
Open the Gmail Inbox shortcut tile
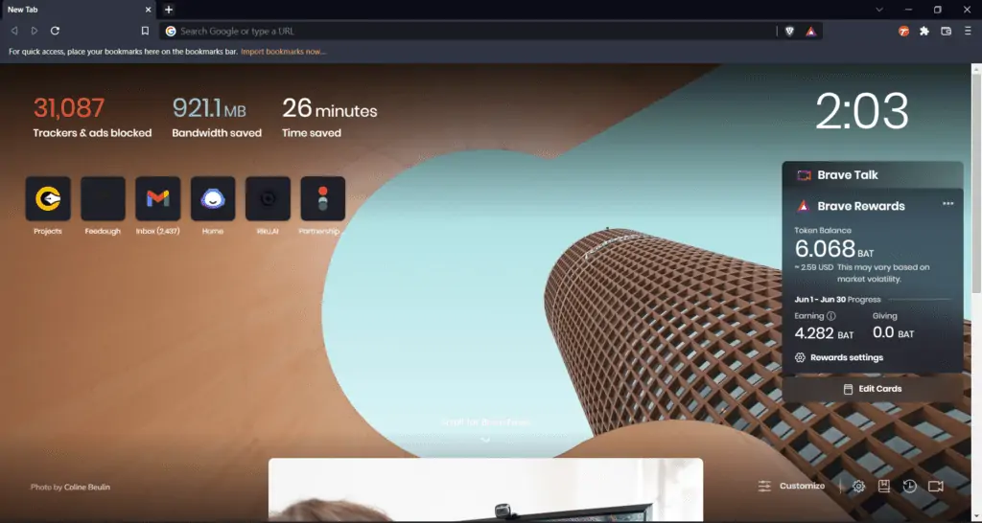point(157,198)
